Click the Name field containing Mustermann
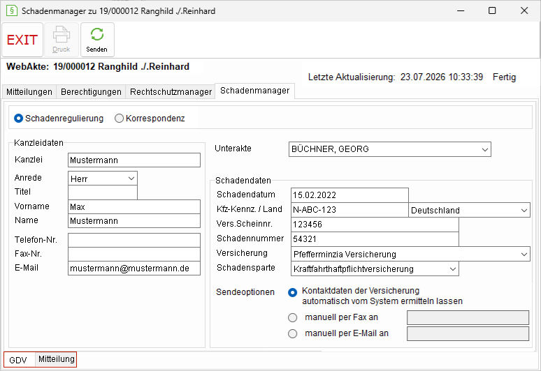This screenshot has width=541, height=371. (134, 221)
